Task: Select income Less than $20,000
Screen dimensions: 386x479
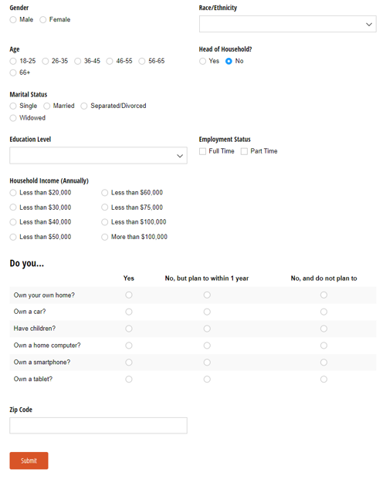Action: [x=13, y=193]
